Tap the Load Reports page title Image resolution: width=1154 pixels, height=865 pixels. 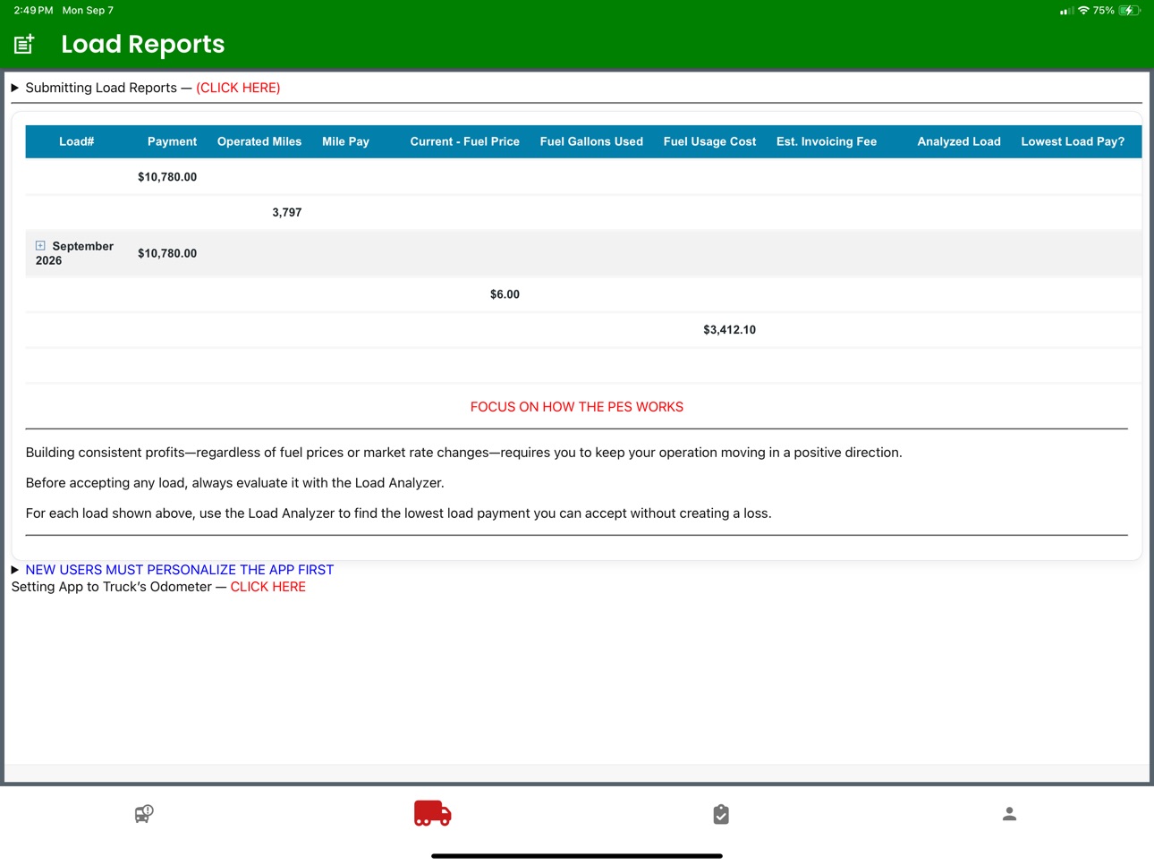coord(143,44)
